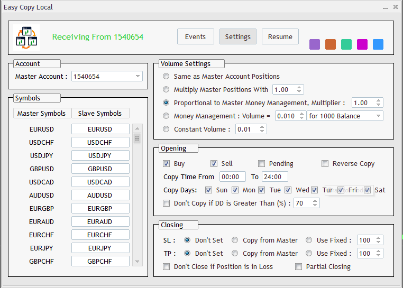403x288 pixels.
Task: Enable Reverse Copy checkbox
Action: tap(325, 164)
